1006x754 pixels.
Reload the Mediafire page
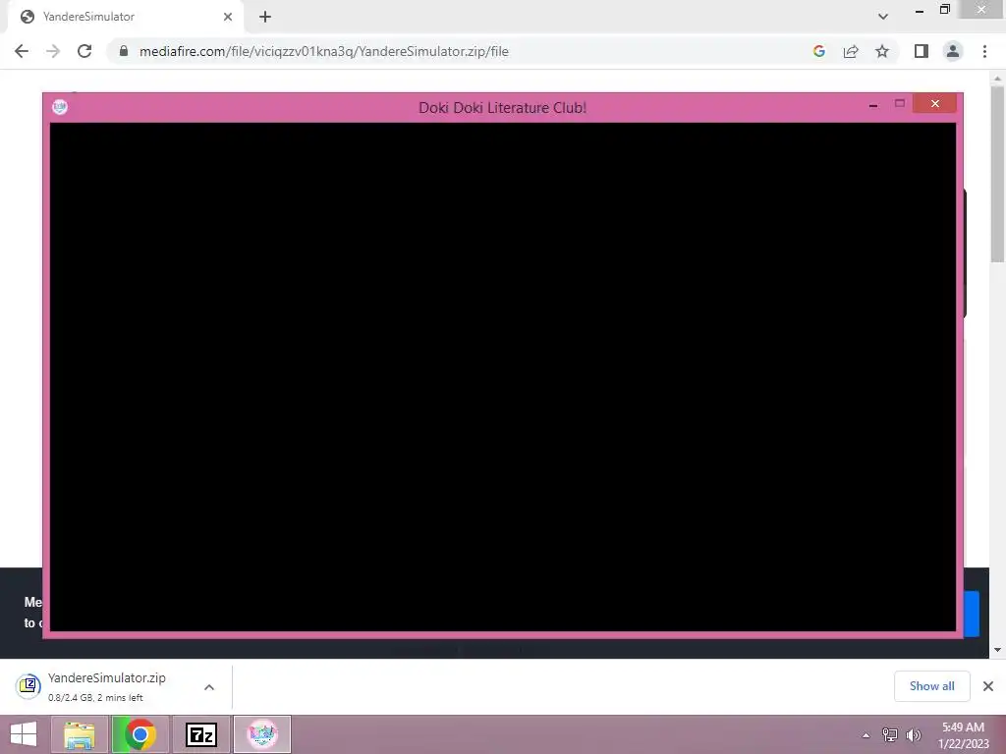tap(84, 51)
